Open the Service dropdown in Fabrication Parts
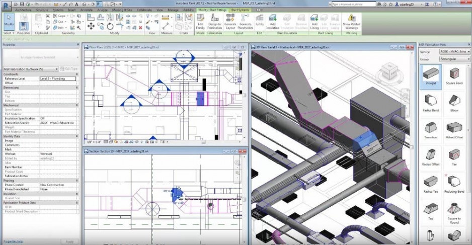Image resolution: width=472 pixels, height=245 pixels. [454, 52]
